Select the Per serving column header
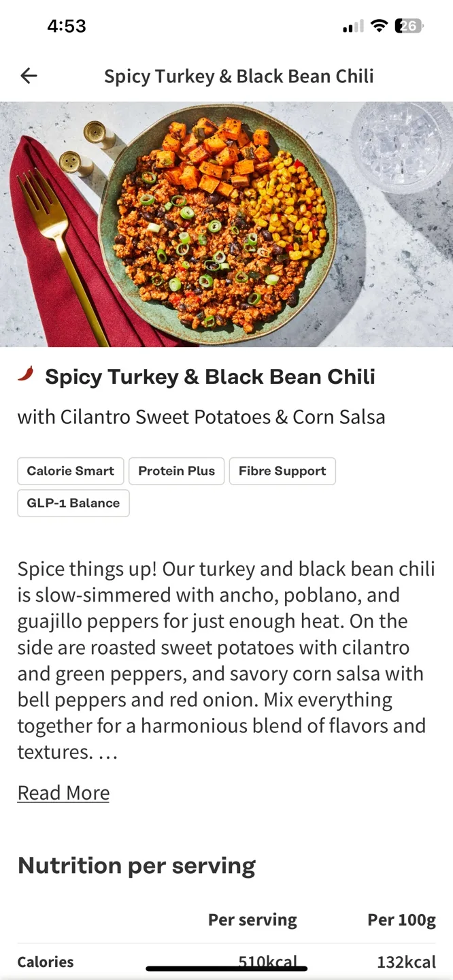The image size is (453, 980). click(252, 919)
